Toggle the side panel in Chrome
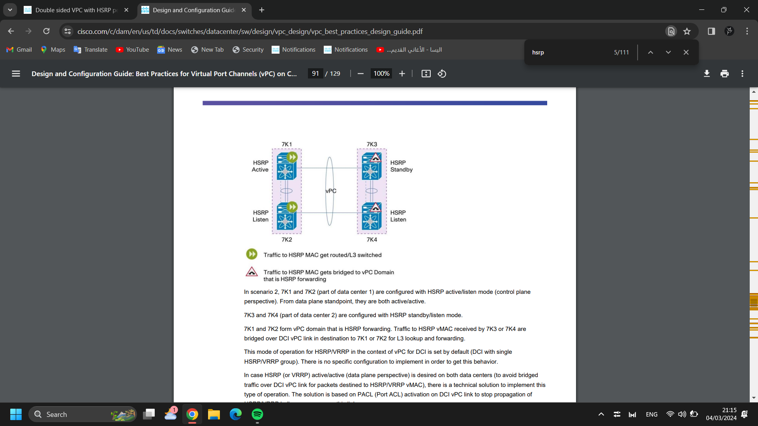The width and height of the screenshot is (758, 426). coord(711,31)
